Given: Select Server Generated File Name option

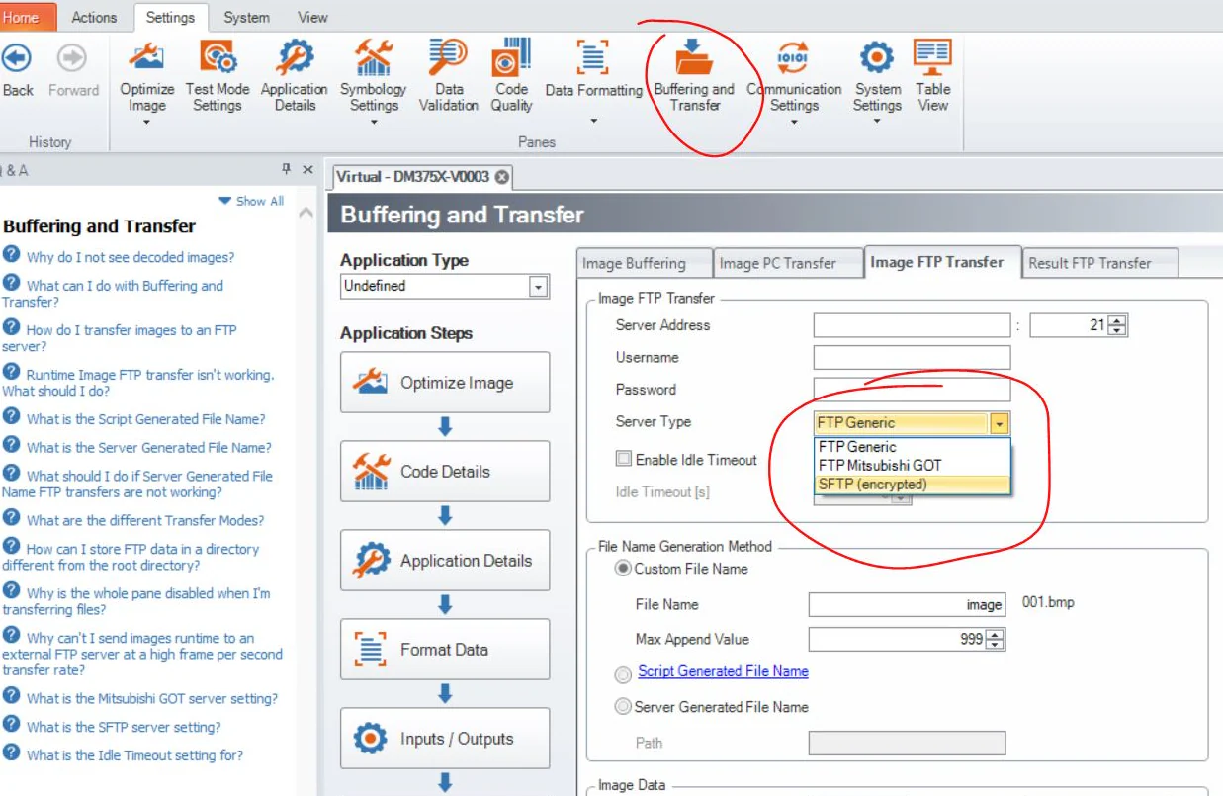Looking at the screenshot, I should tap(623, 707).
